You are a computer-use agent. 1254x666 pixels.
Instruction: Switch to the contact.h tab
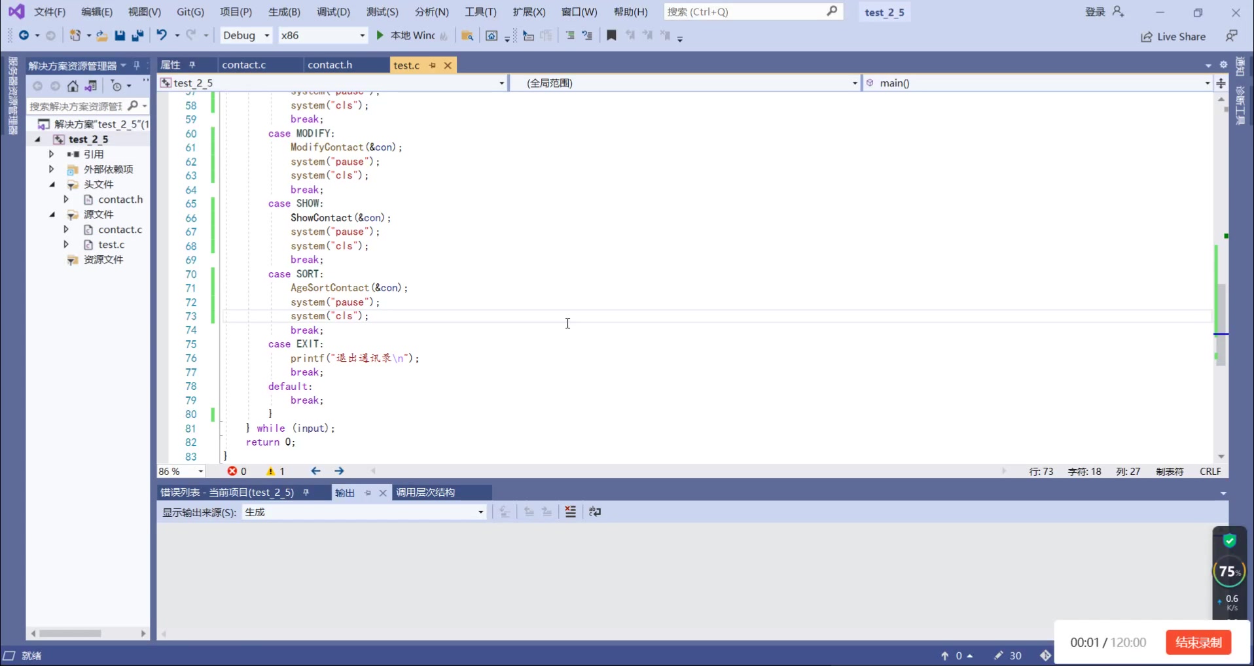330,65
